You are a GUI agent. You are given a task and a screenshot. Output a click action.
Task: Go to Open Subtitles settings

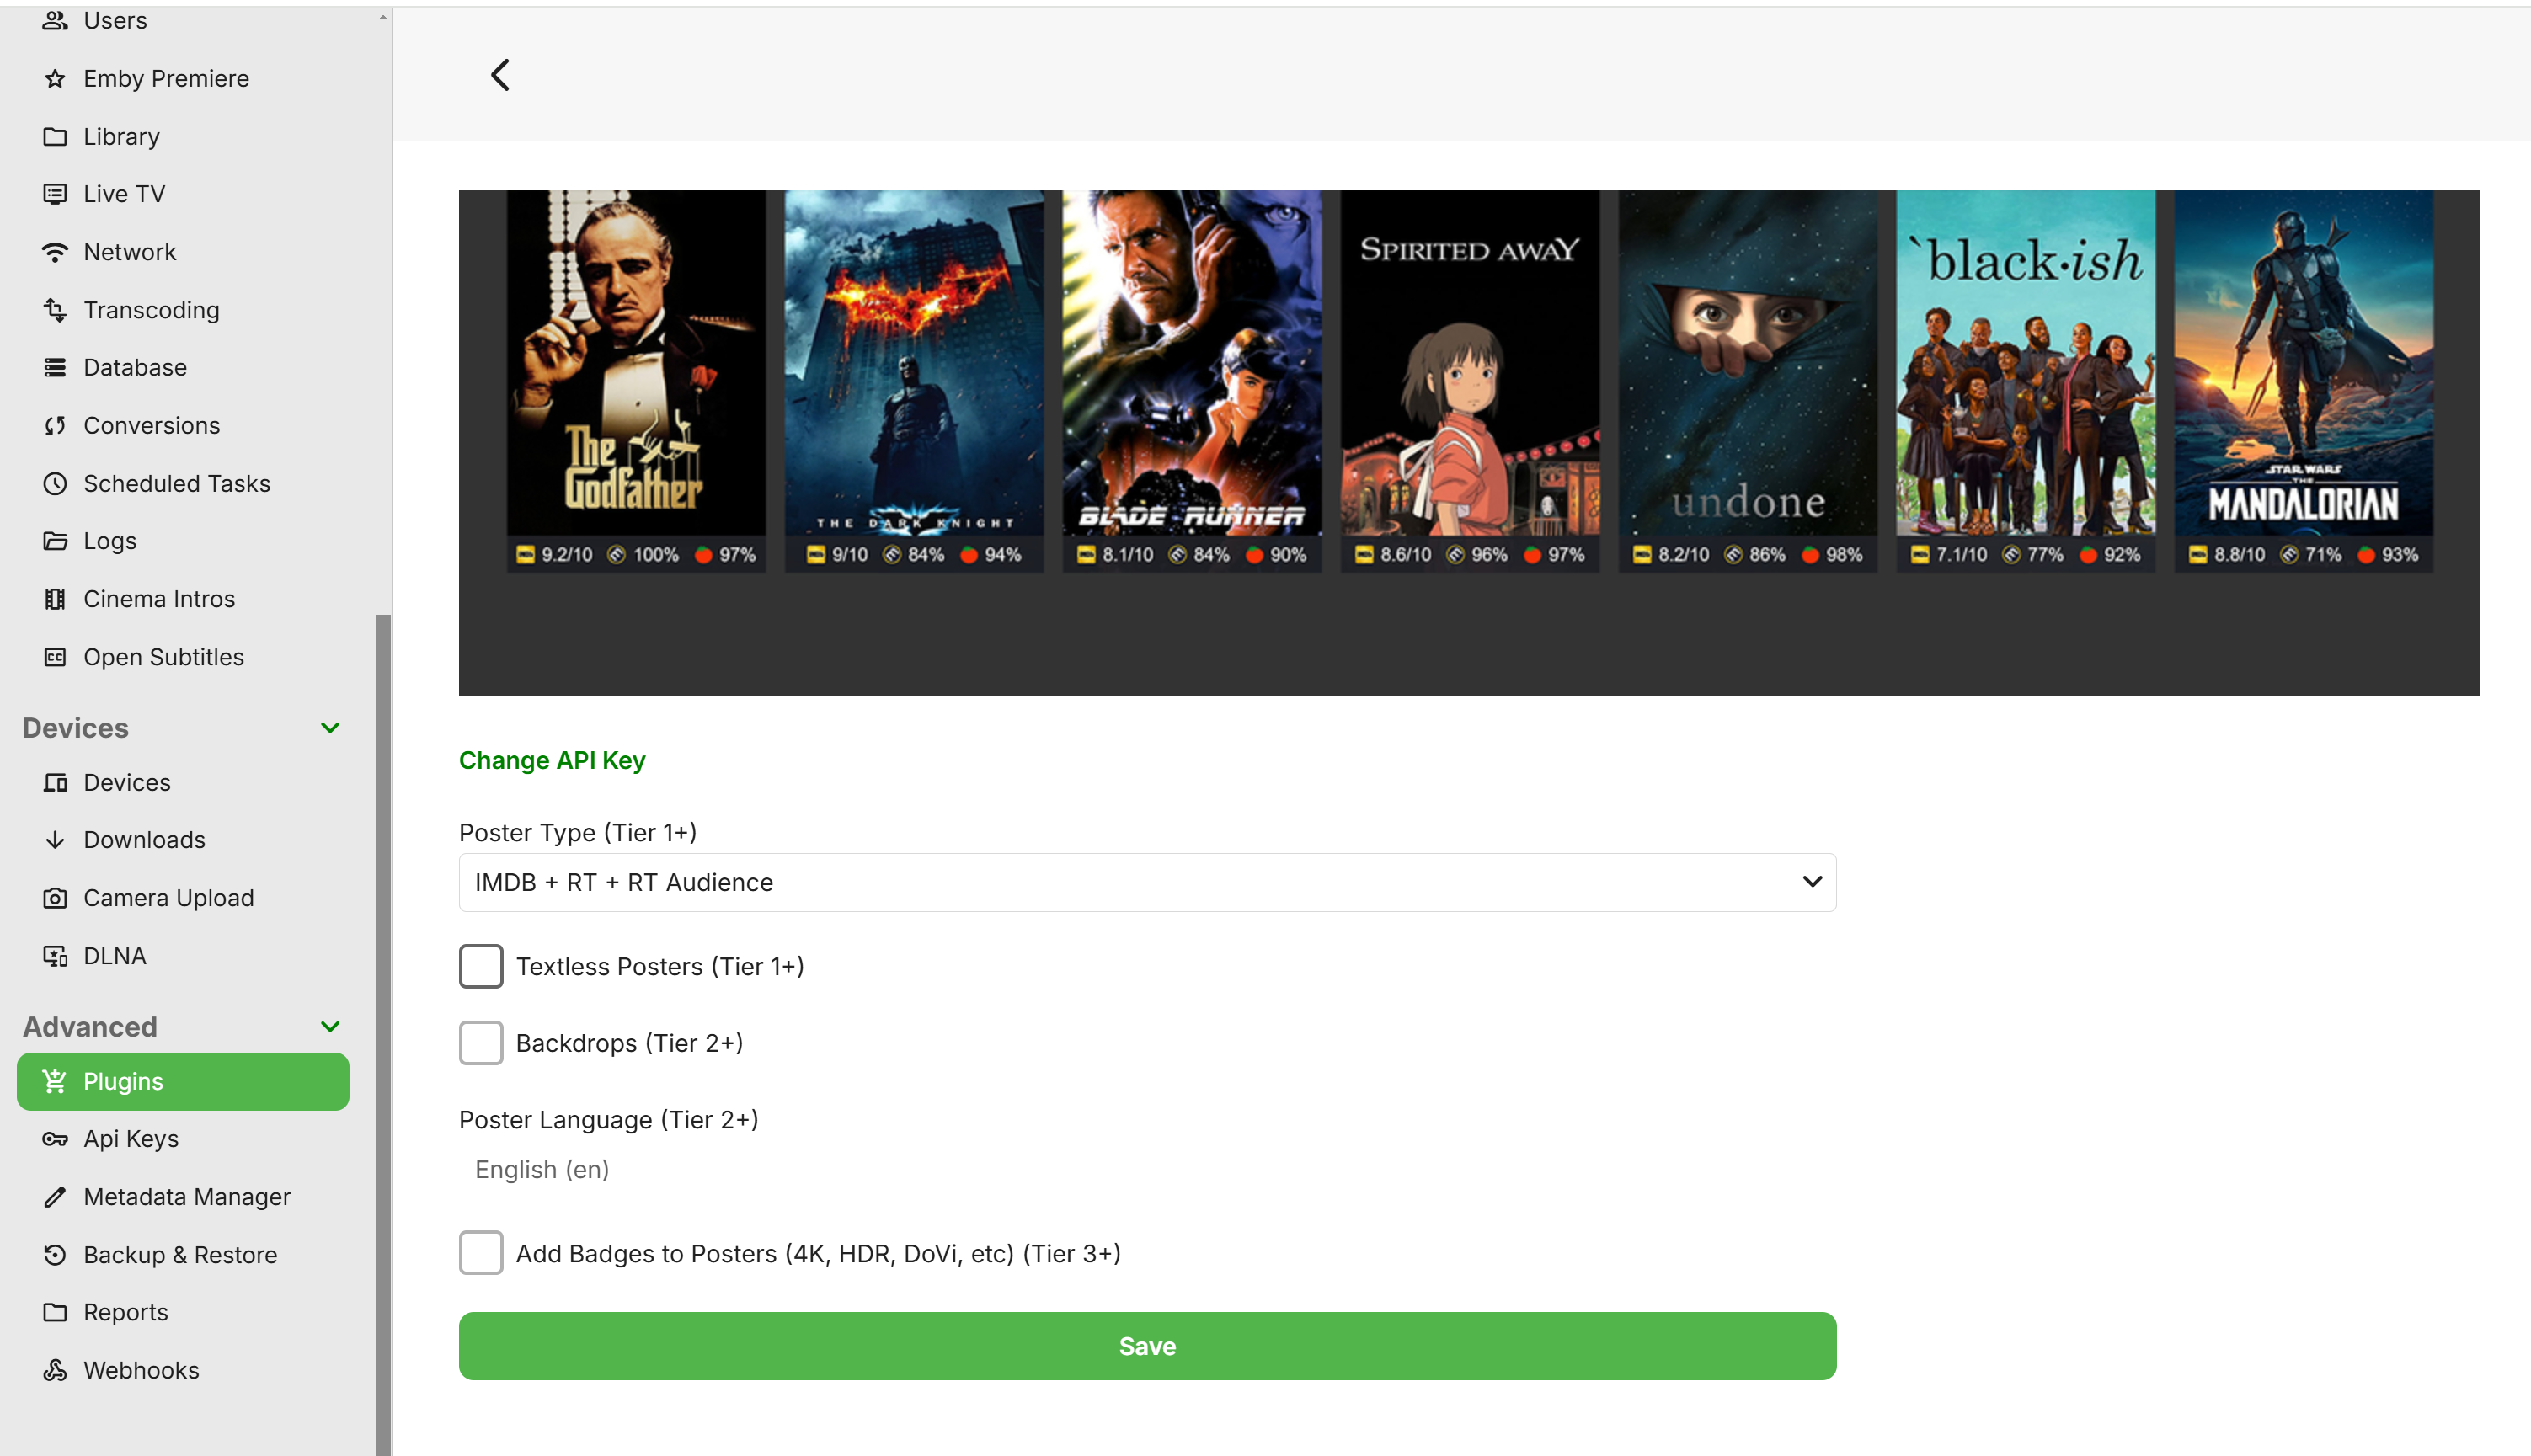(163, 657)
